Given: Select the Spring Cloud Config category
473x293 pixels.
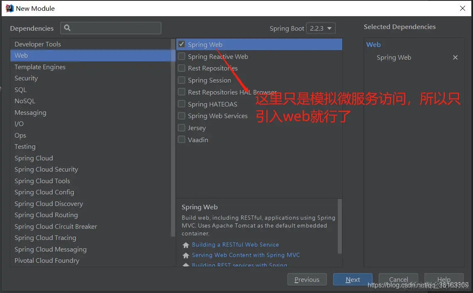Looking at the screenshot, I should tap(44, 192).
